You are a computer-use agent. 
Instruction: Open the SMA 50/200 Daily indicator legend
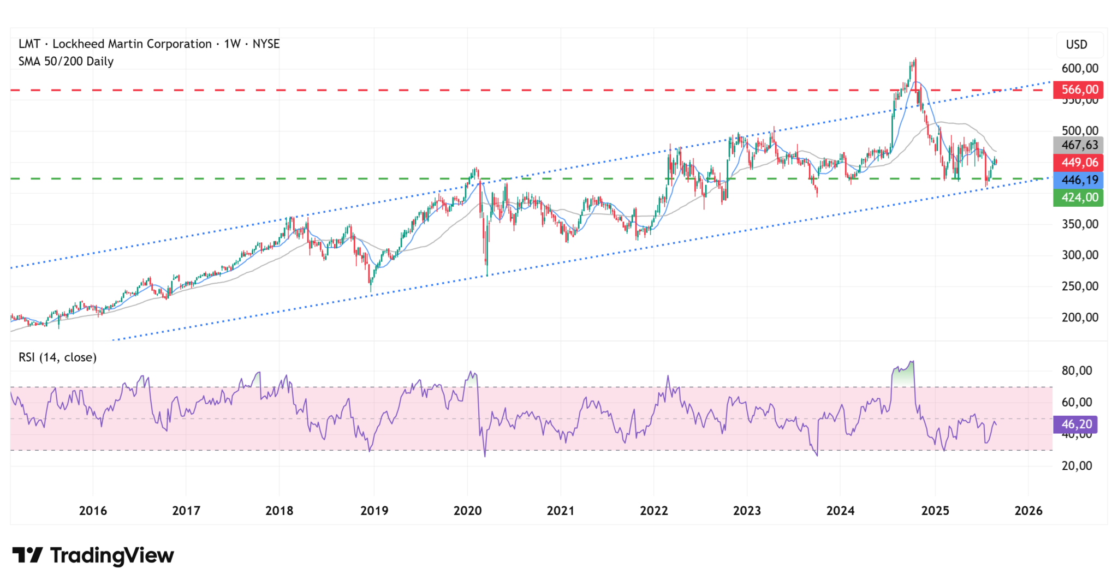pos(66,62)
